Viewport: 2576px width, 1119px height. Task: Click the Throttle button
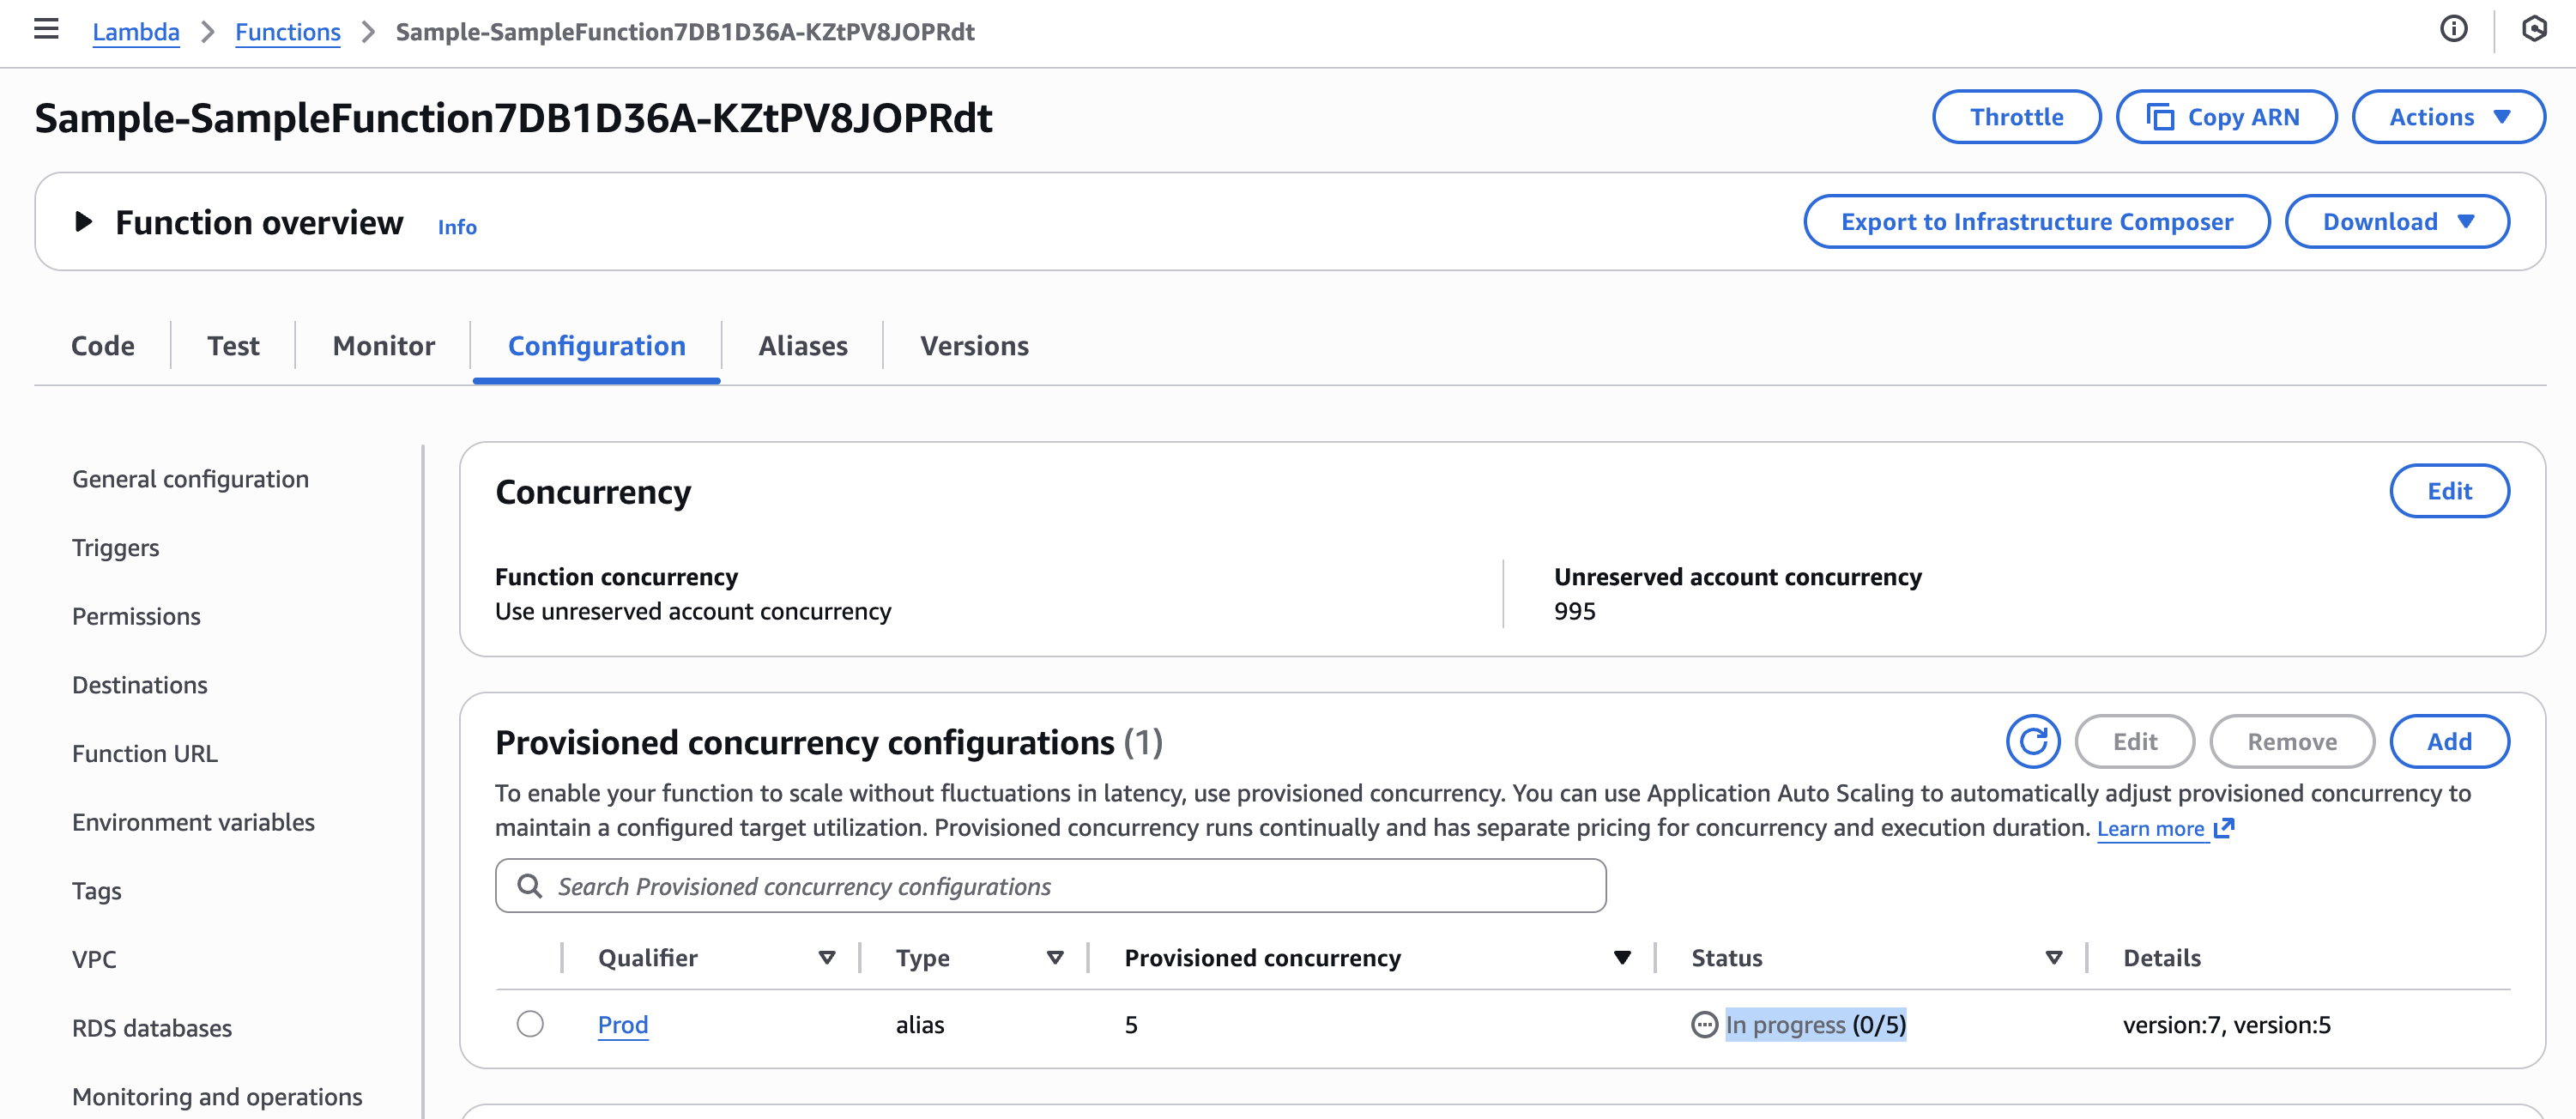pos(2016,117)
